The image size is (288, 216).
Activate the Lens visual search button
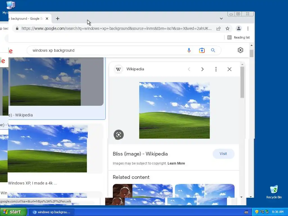tap(119, 135)
